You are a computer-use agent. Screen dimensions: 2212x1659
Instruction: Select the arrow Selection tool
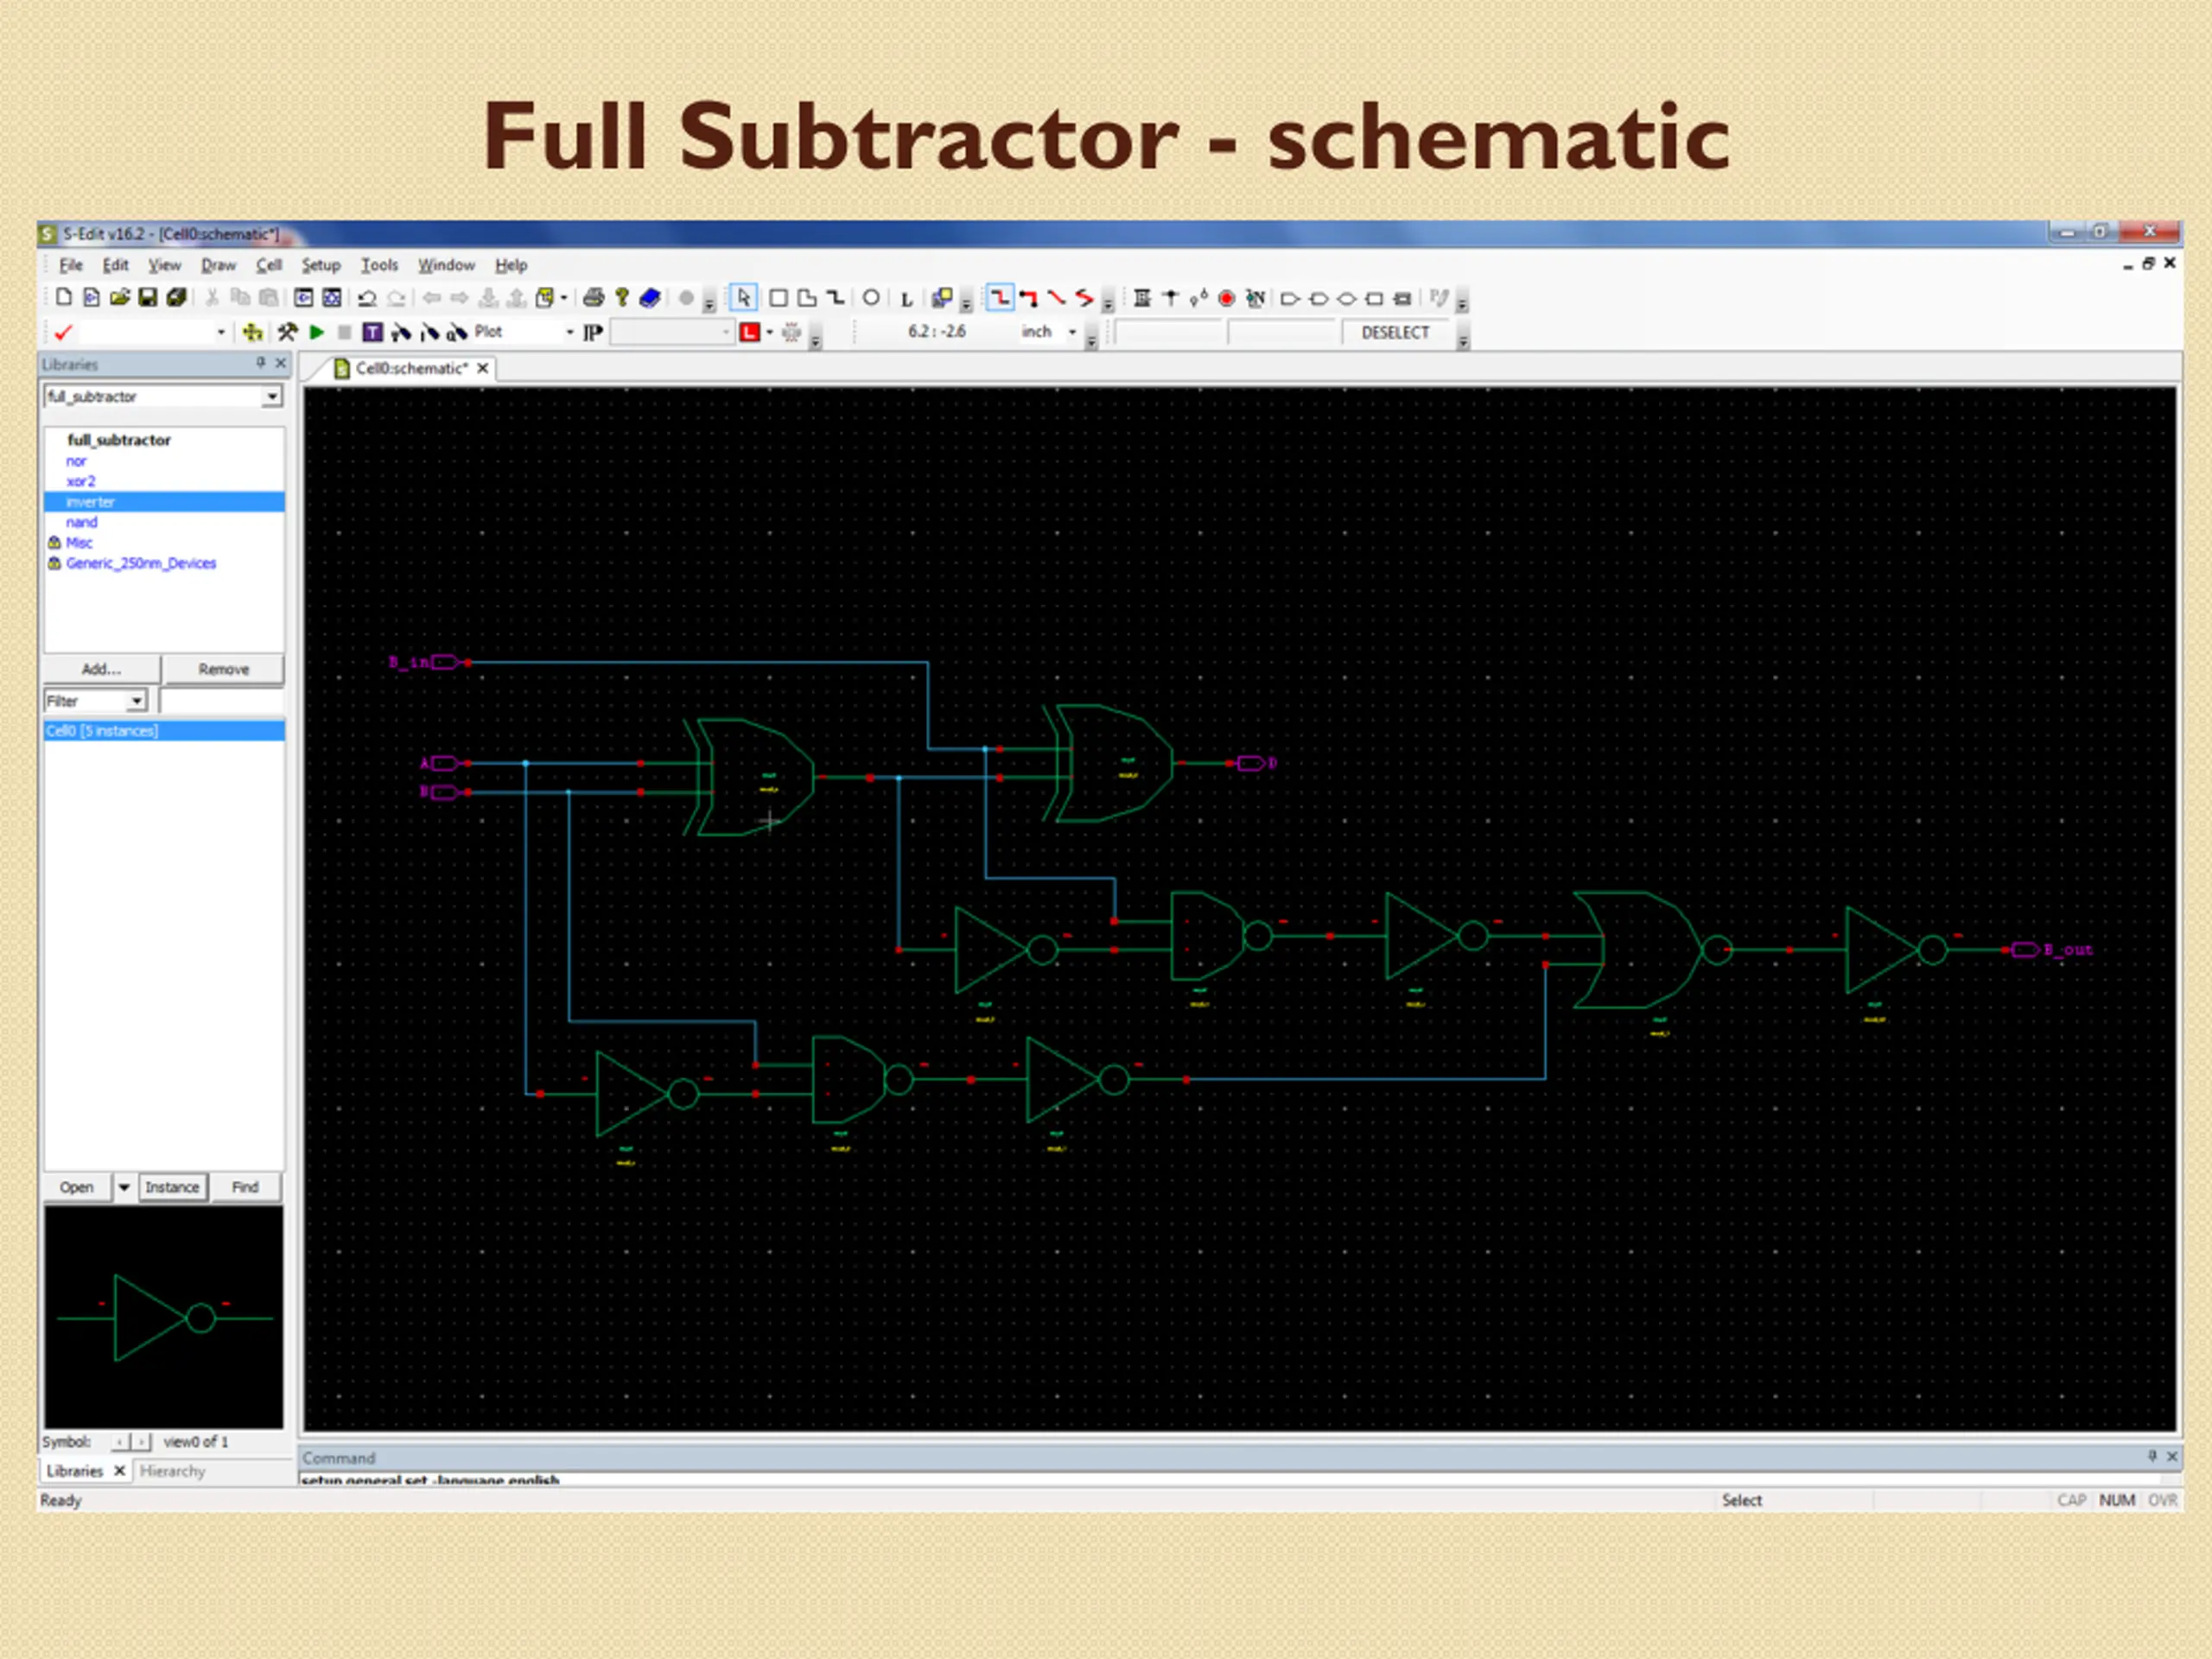(743, 298)
